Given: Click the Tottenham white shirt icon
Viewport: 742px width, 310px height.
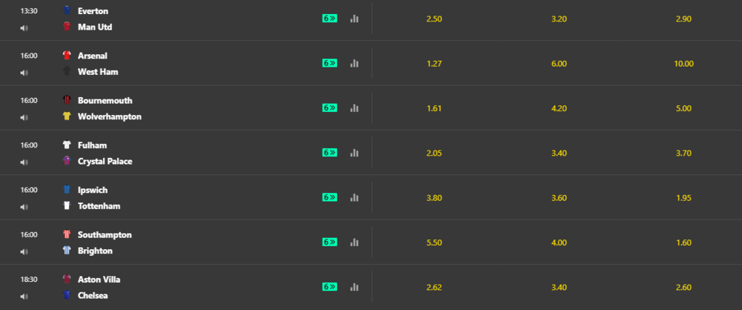Looking at the screenshot, I should (67, 206).
